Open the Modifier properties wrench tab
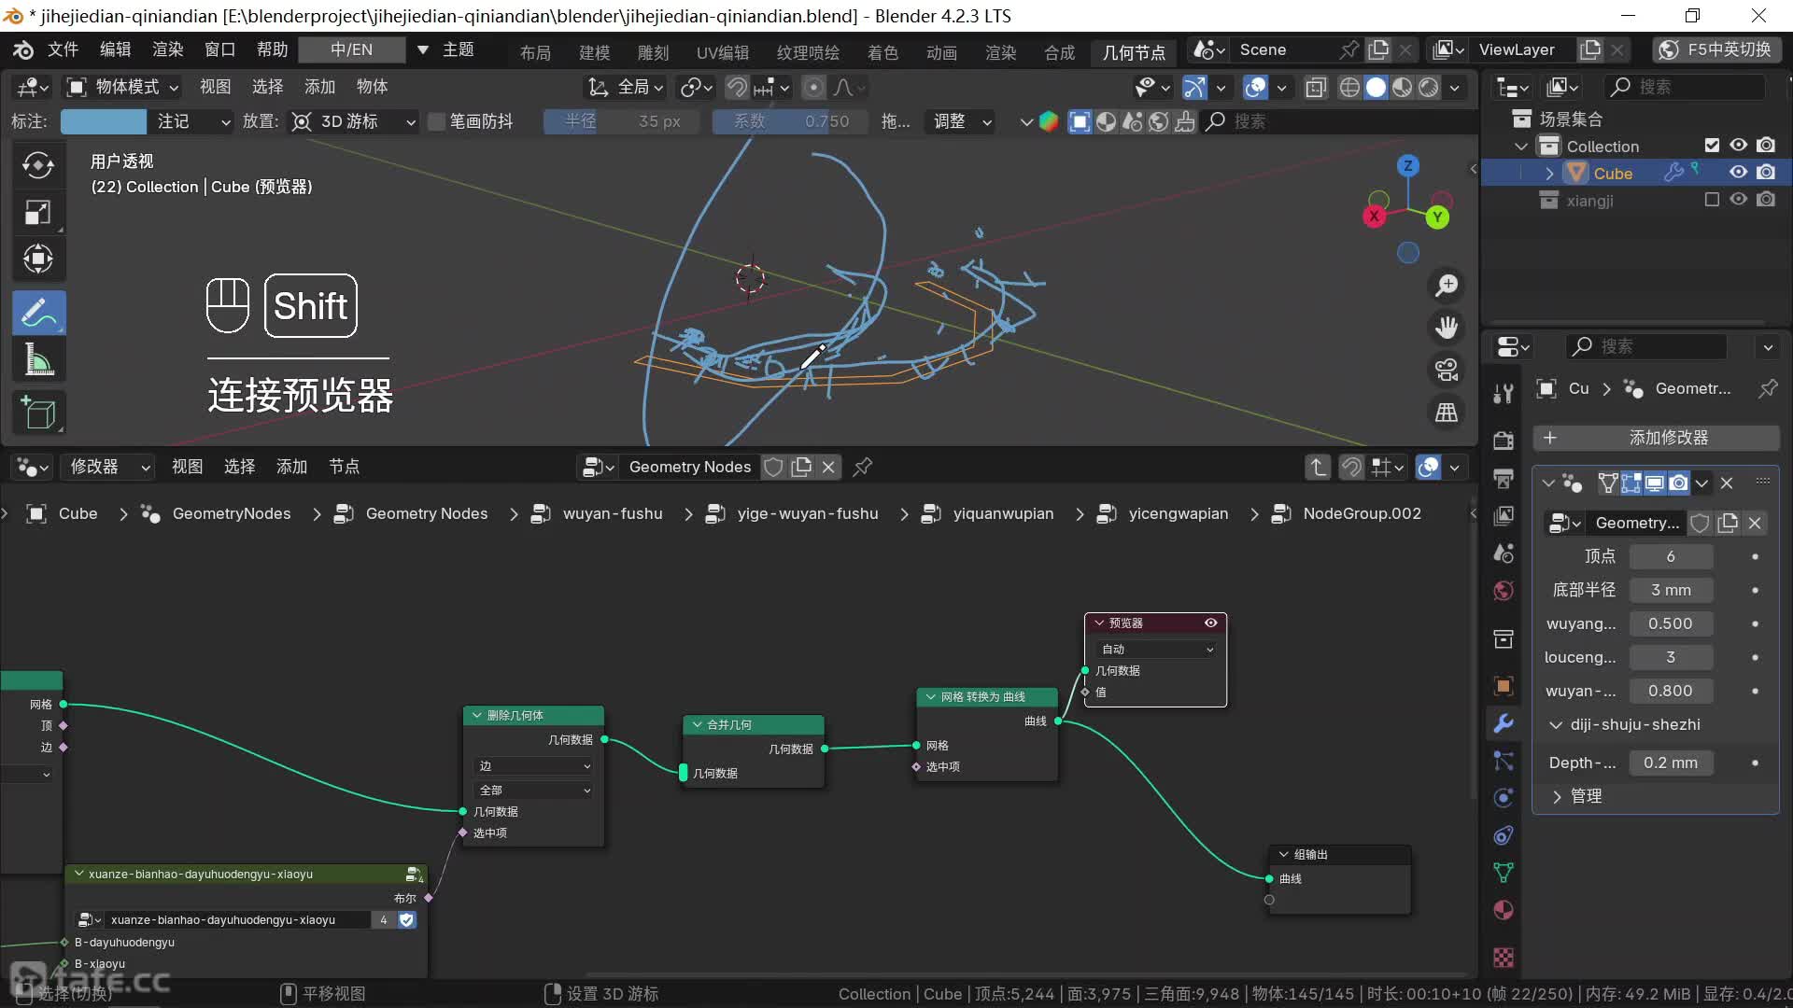 1504,723
